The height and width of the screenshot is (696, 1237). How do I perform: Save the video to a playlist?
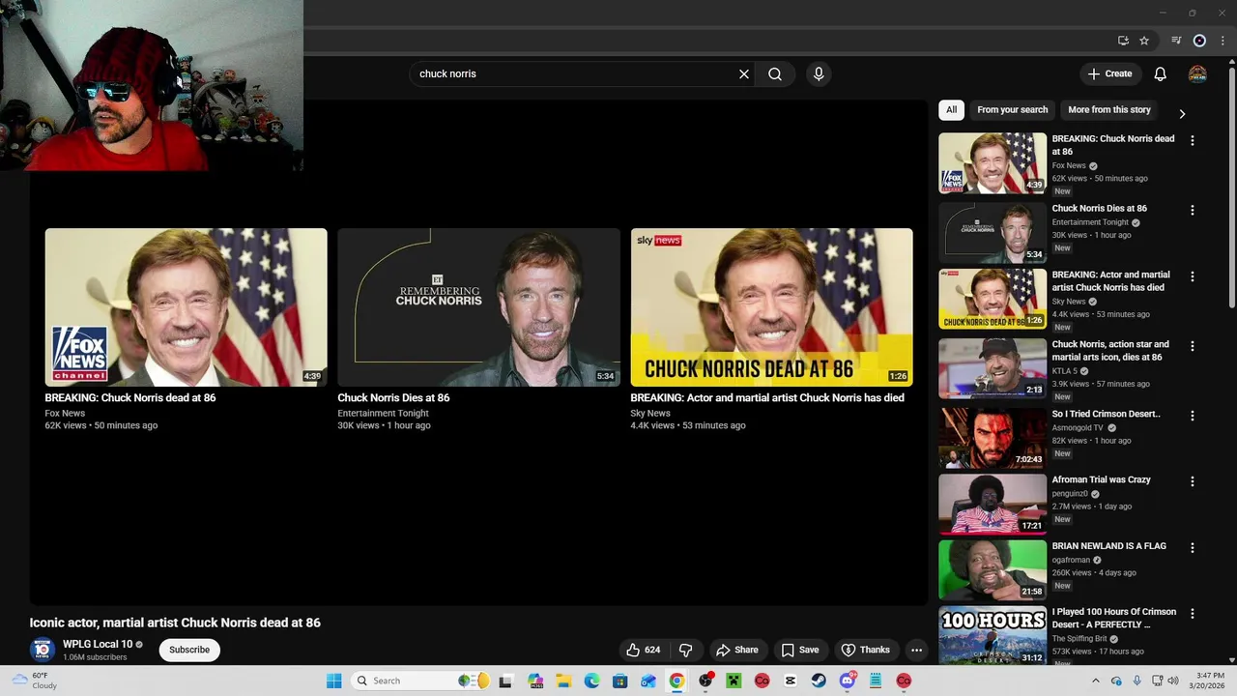pos(799,650)
